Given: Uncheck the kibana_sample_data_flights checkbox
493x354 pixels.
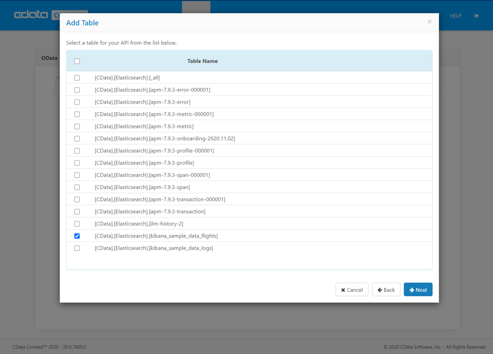Looking at the screenshot, I should tap(77, 236).
